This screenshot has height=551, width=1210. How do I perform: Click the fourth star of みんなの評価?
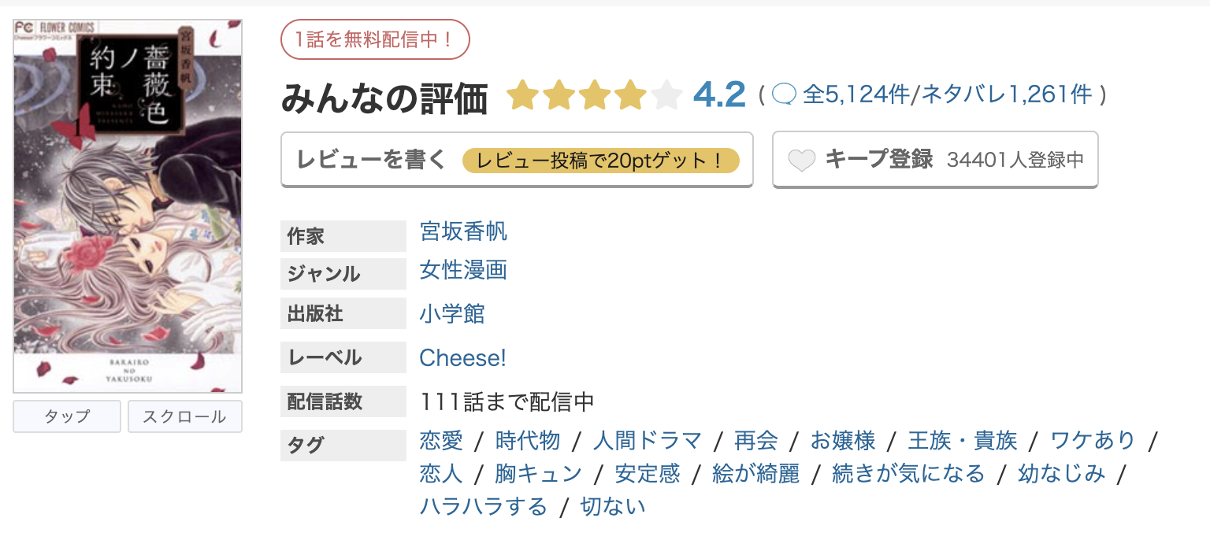coord(630,94)
